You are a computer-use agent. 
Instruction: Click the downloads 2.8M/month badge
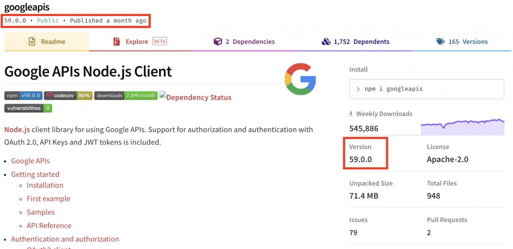pos(125,96)
